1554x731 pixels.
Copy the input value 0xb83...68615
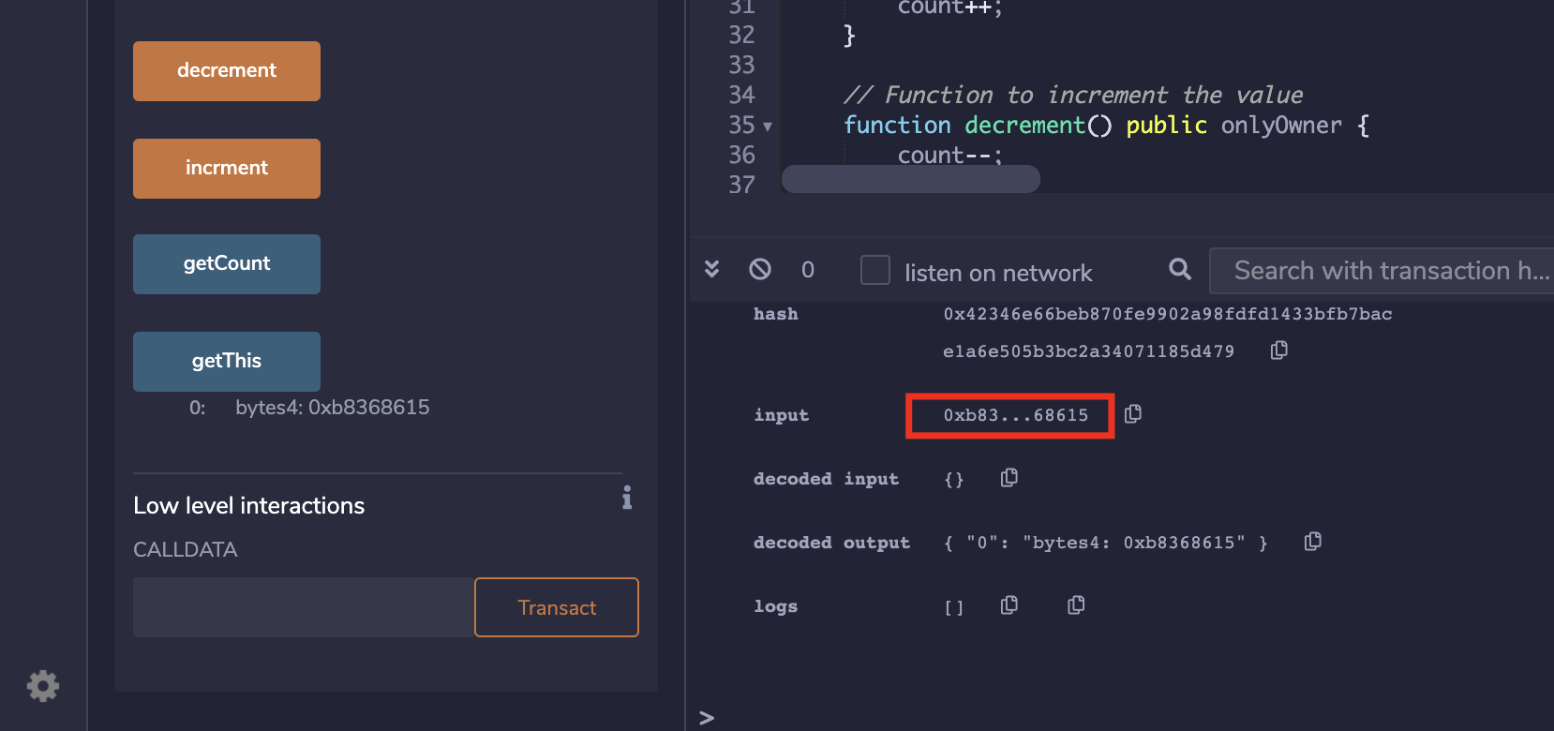pos(1132,413)
